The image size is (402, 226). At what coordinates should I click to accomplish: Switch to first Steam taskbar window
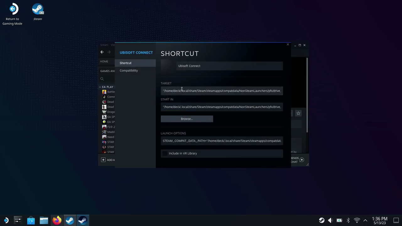tap(70, 220)
